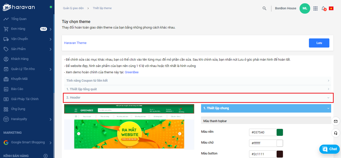
Task: Expand 1. Thiết lập tổng quát section
Action: coord(198,89)
